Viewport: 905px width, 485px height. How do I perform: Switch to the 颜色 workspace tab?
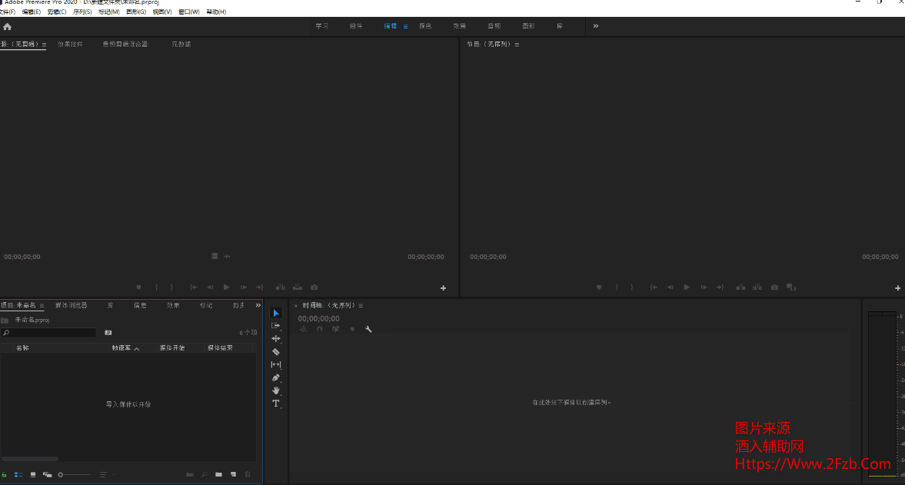425,26
